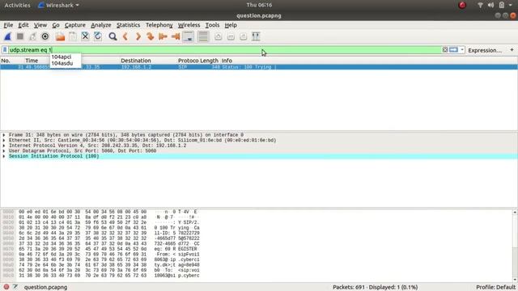Click the Wi-Fi network tray icon
The image size is (518, 291).
coord(480,5)
